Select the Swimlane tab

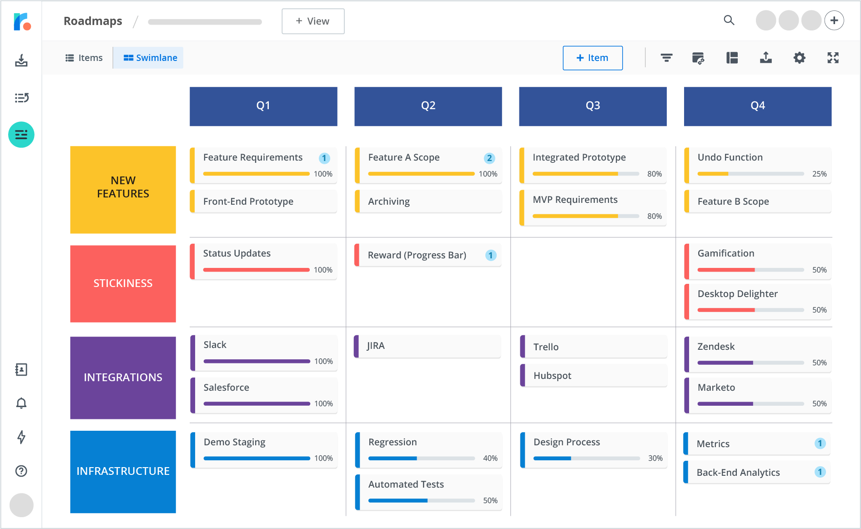click(148, 58)
